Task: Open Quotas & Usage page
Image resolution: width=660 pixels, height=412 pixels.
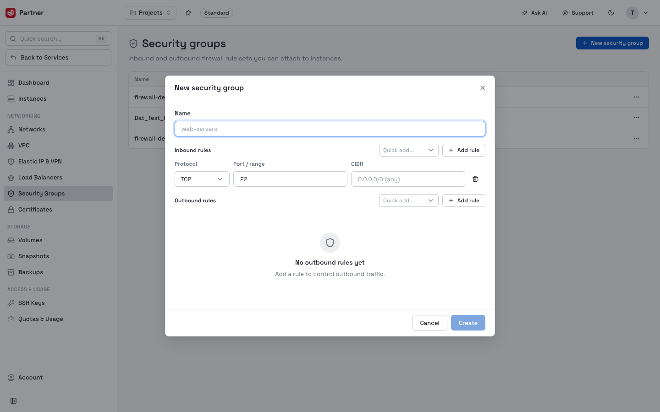Action: pos(58,319)
